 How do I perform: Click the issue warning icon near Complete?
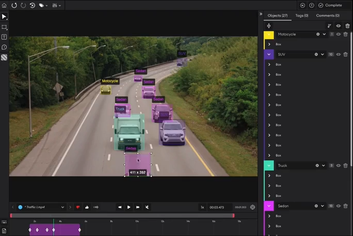312,5
